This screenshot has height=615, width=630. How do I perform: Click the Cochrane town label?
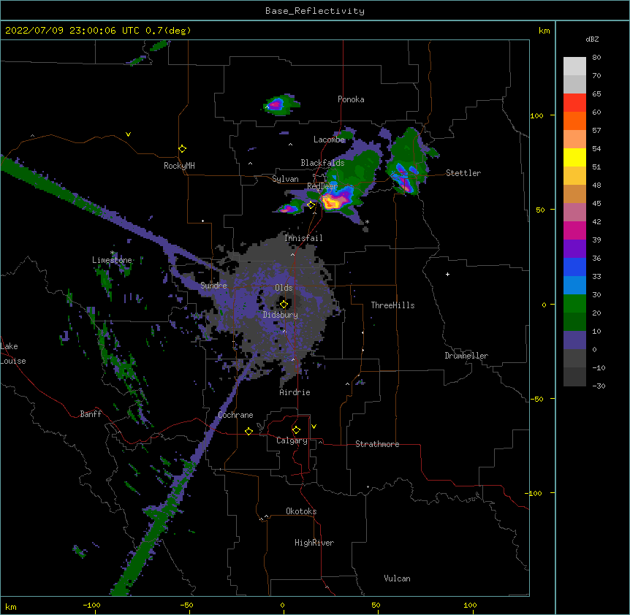(x=235, y=415)
